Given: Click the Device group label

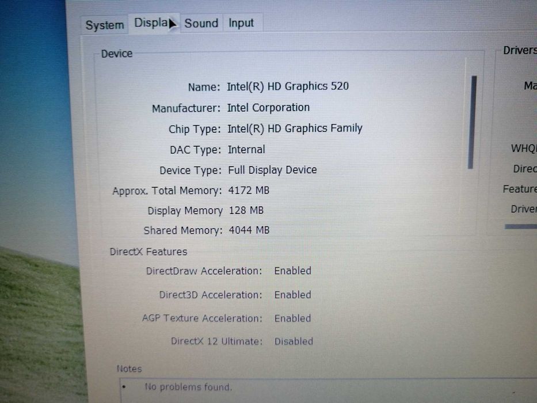Looking at the screenshot, I should tap(117, 54).
